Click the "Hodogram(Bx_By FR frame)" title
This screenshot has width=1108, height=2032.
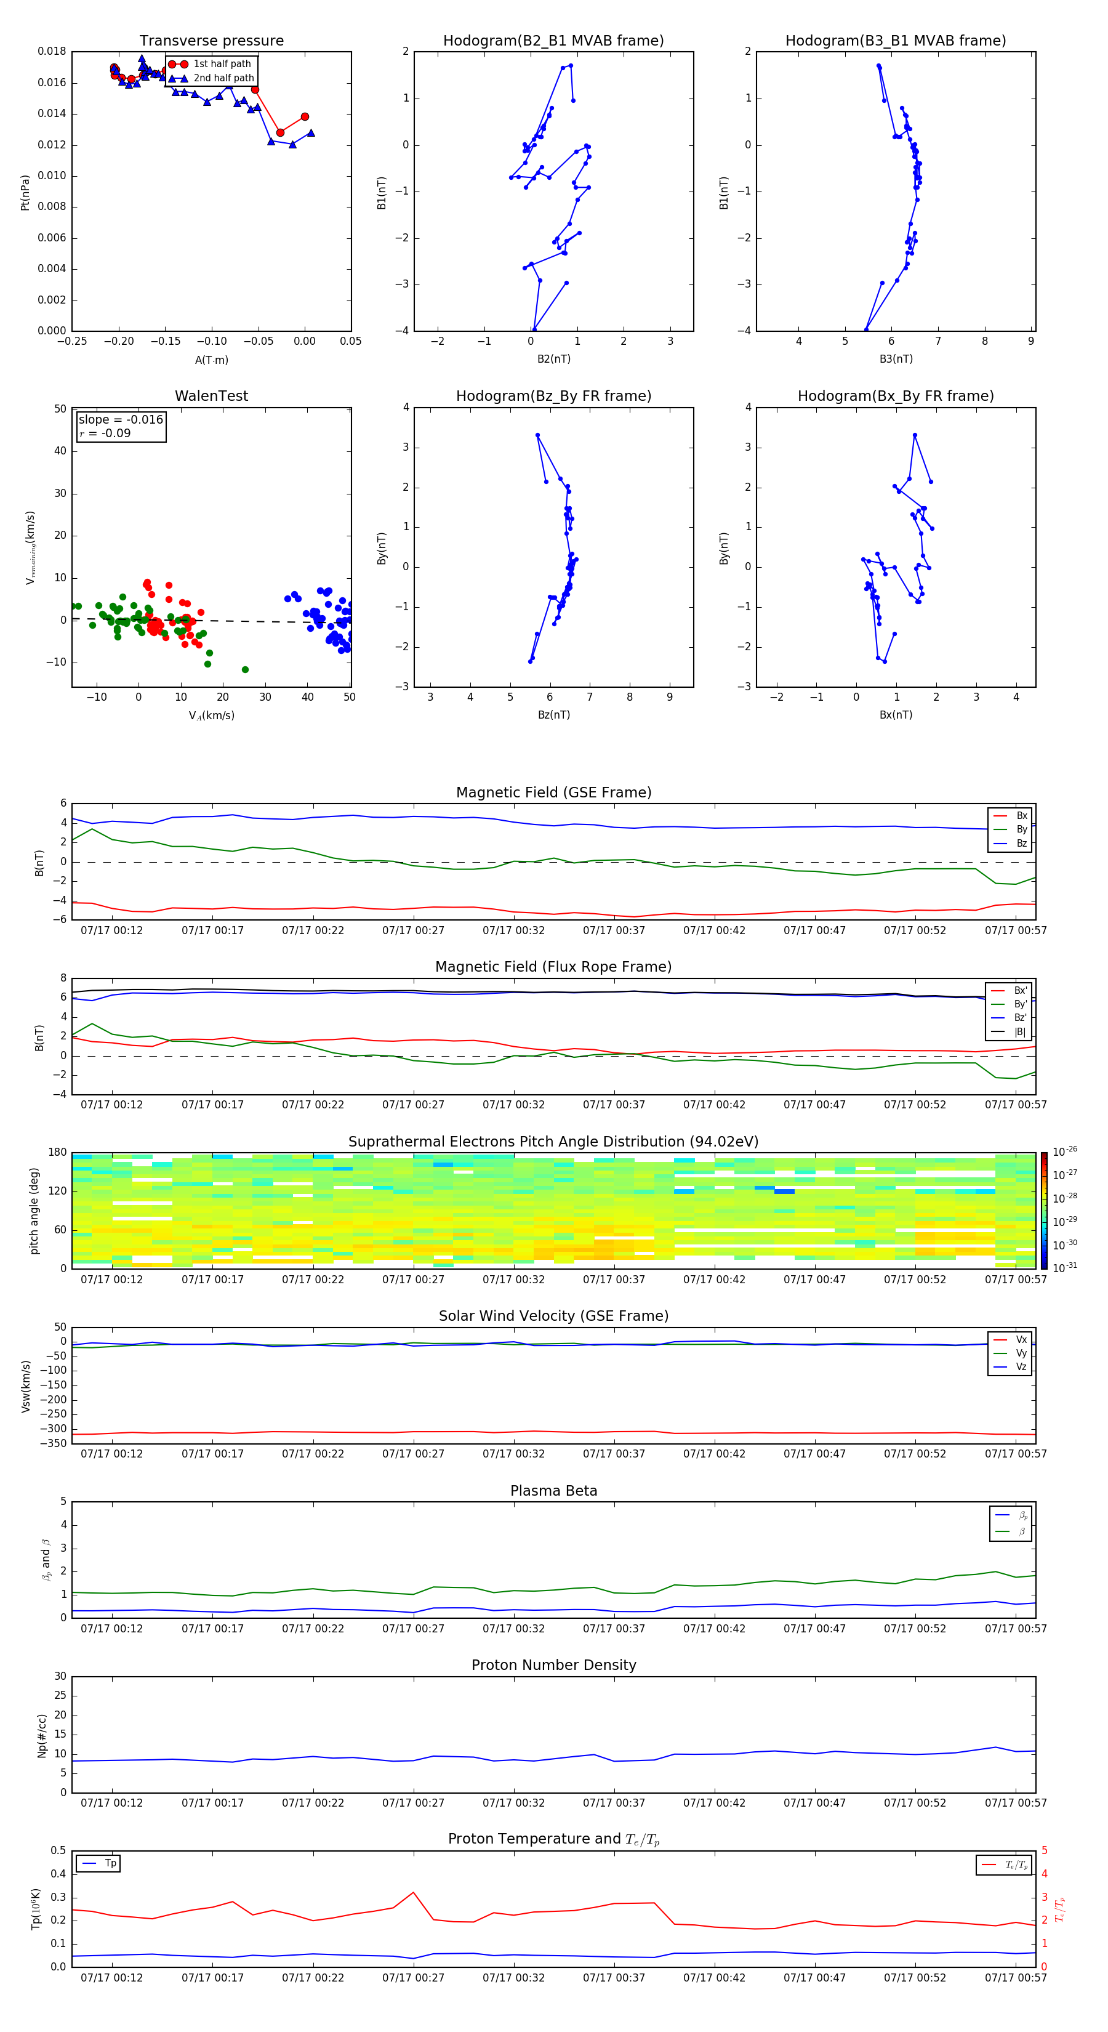895,396
